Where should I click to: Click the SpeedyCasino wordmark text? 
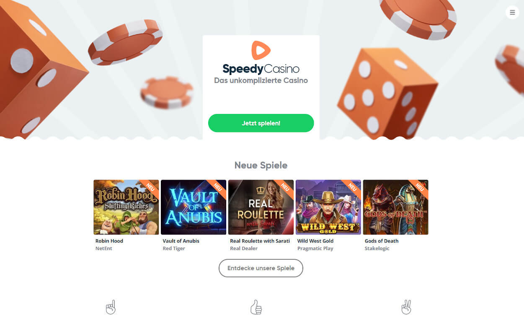click(261, 69)
